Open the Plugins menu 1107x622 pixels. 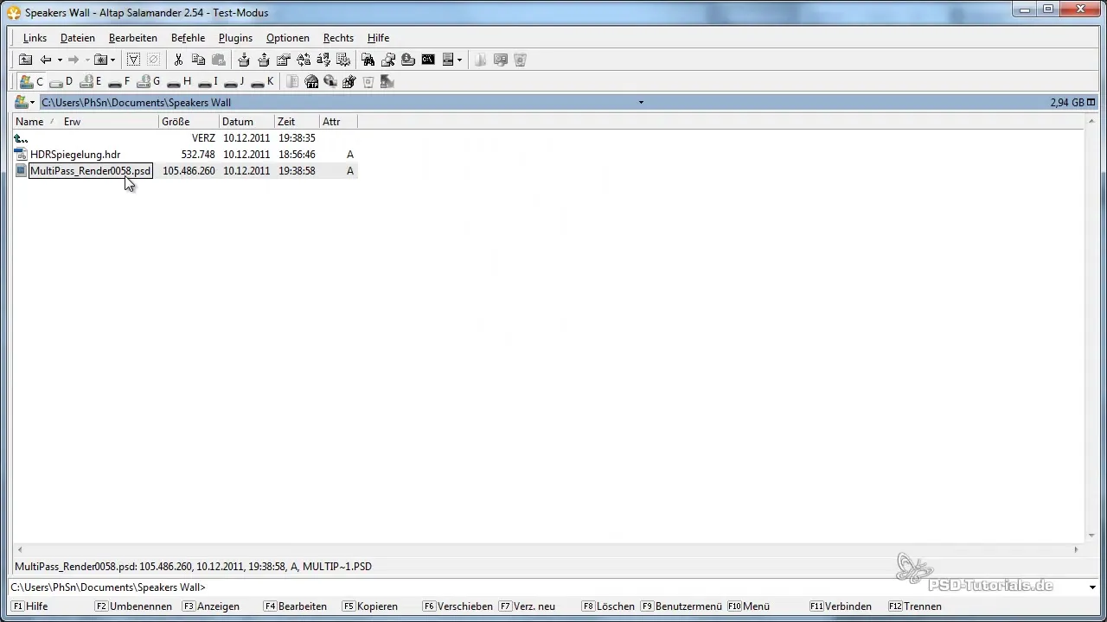(235, 38)
